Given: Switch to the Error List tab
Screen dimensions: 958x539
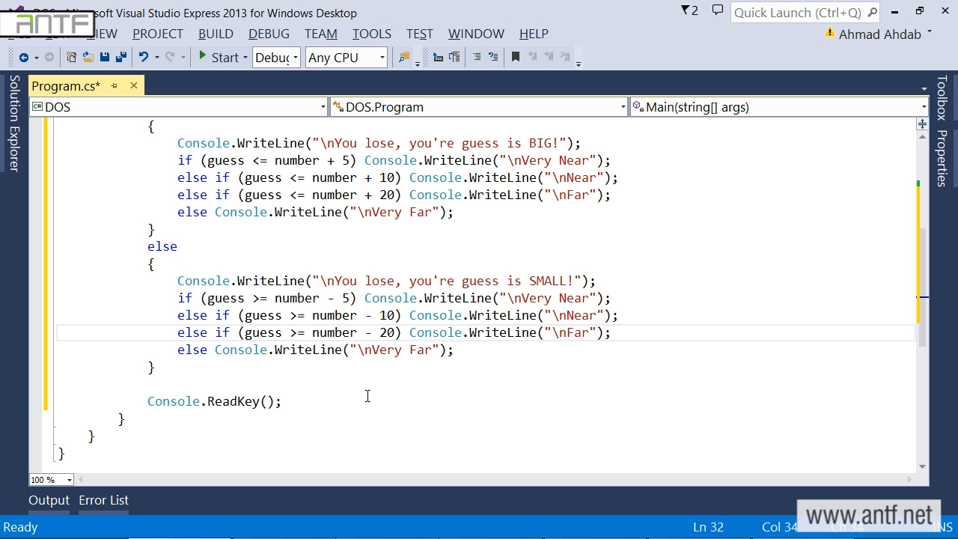Looking at the screenshot, I should pos(103,500).
